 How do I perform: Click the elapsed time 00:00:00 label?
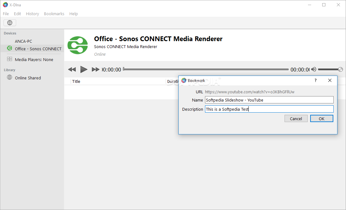coord(112,70)
